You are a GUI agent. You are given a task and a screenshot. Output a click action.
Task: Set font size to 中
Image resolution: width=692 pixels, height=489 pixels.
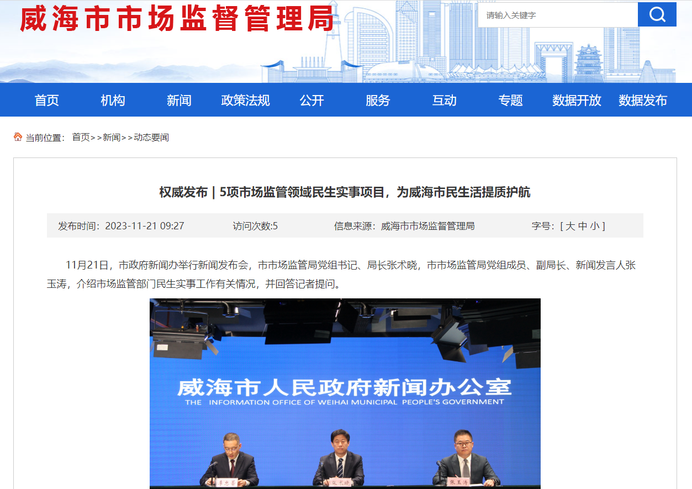[x=582, y=226]
